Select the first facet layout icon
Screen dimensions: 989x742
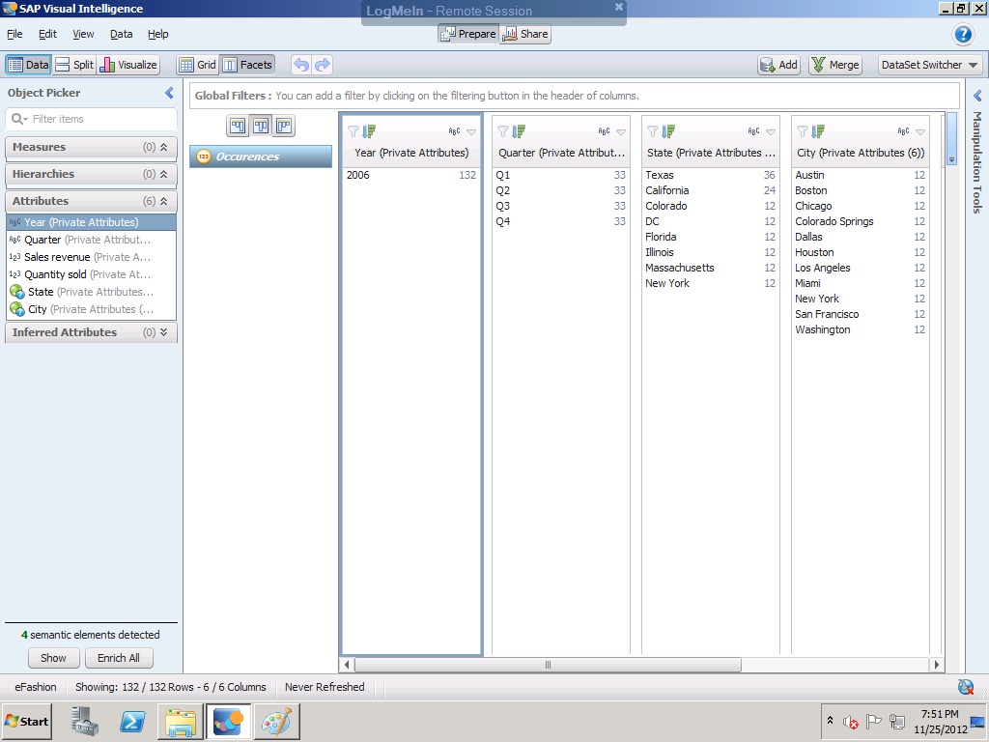pos(238,127)
